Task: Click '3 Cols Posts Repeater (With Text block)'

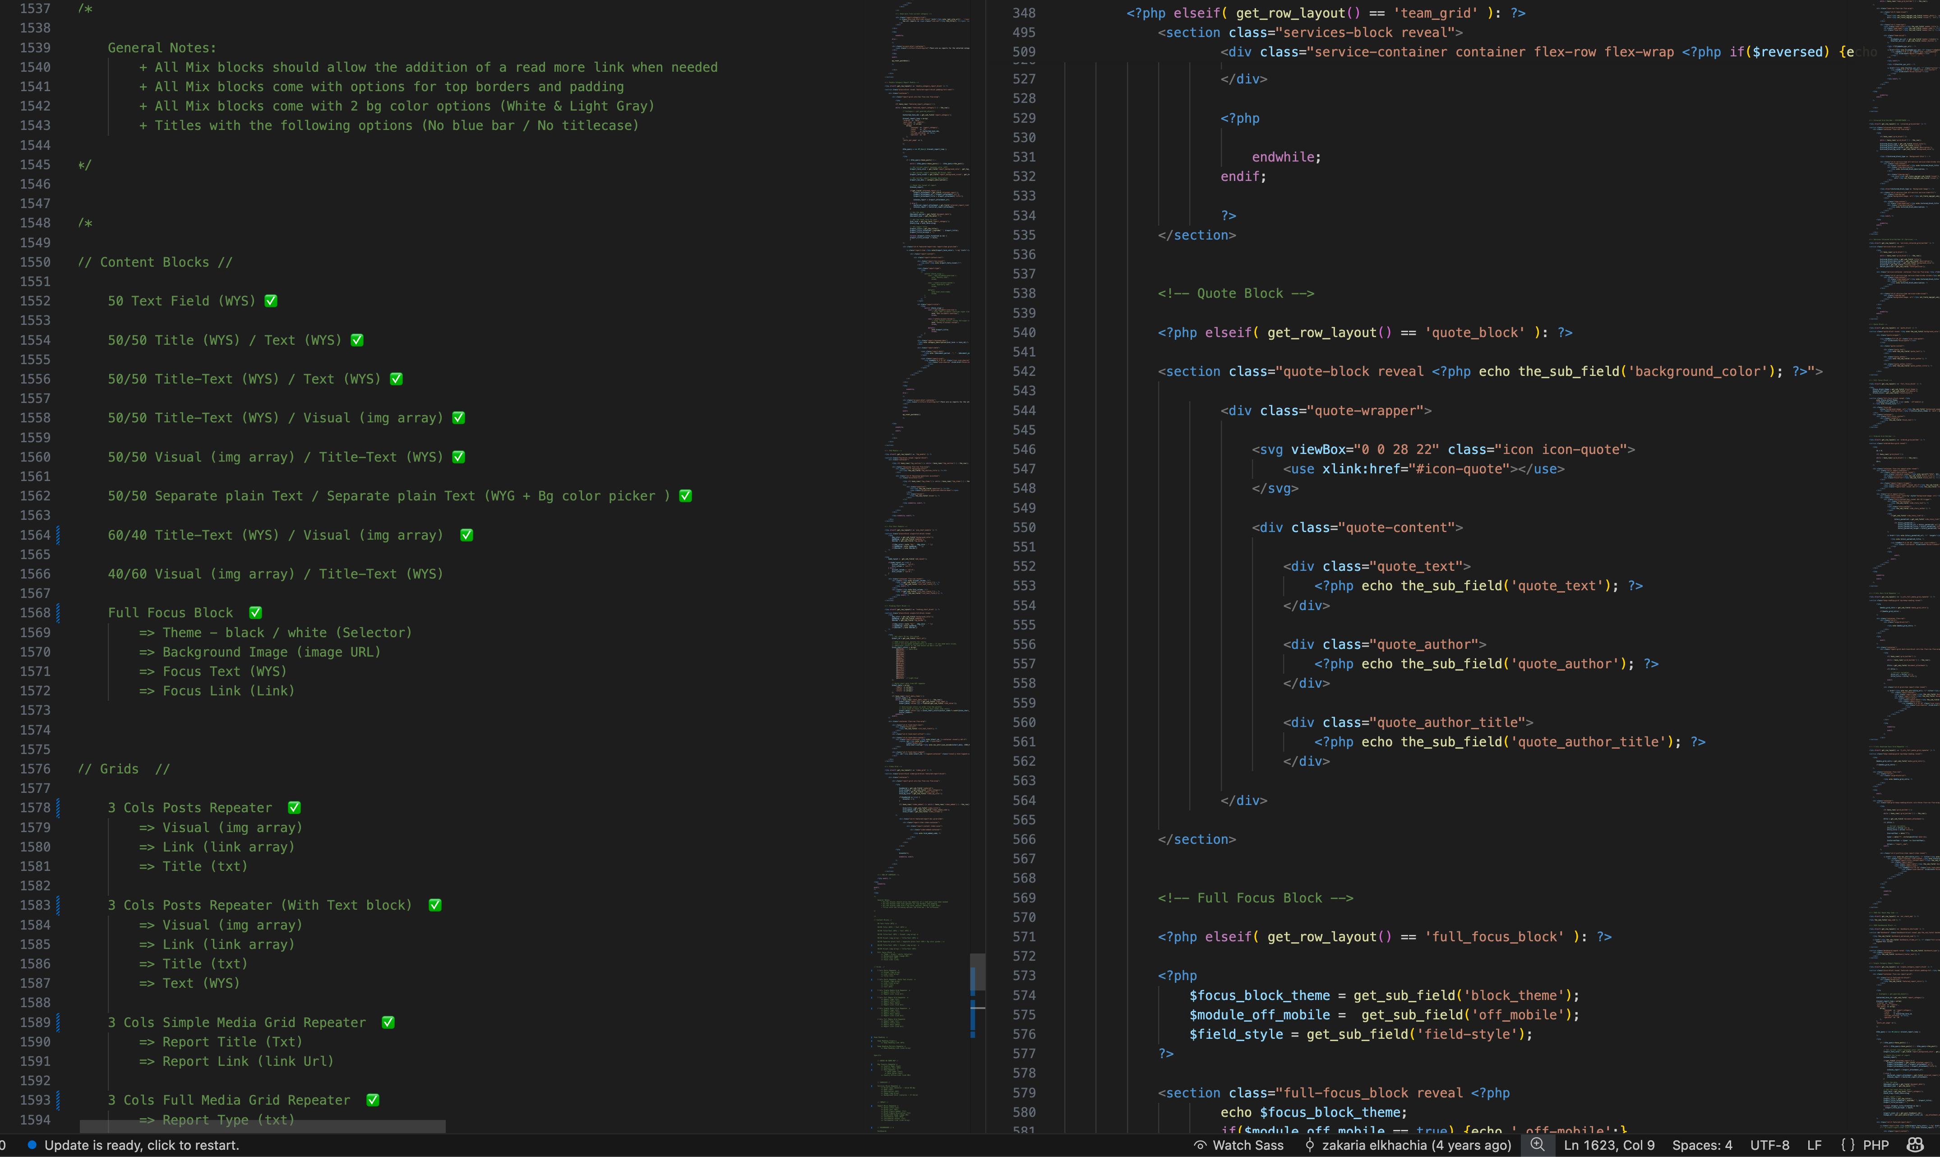Action: (259, 905)
